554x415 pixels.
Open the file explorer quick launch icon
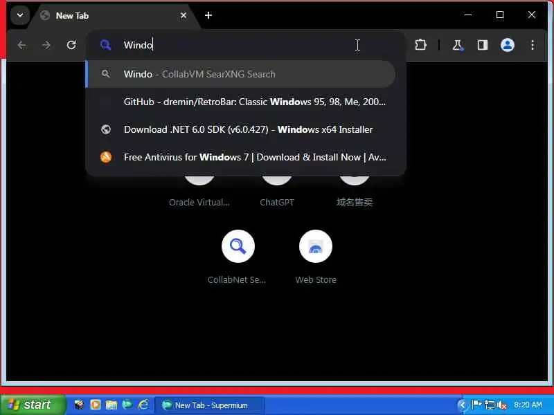point(111,405)
